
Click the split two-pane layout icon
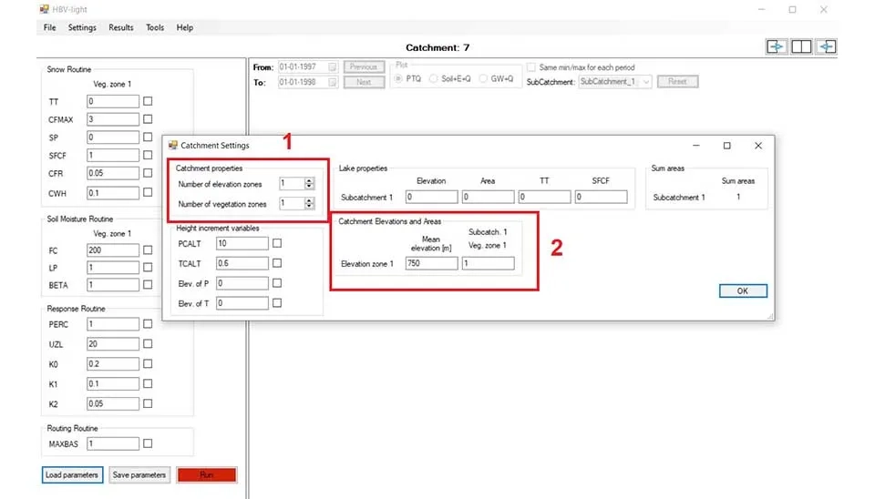pyautogui.click(x=801, y=47)
